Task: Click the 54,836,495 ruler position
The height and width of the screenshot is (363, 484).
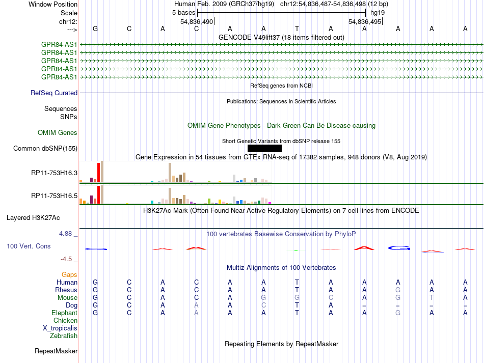Action: [365, 21]
